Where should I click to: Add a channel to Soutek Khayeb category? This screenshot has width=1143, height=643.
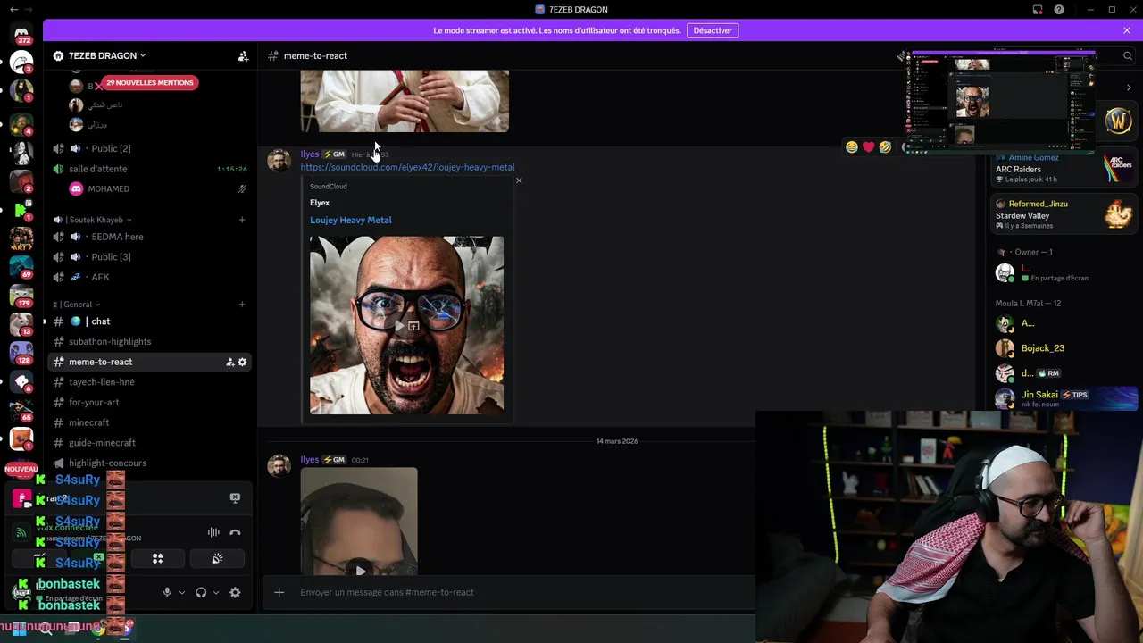[242, 220]
